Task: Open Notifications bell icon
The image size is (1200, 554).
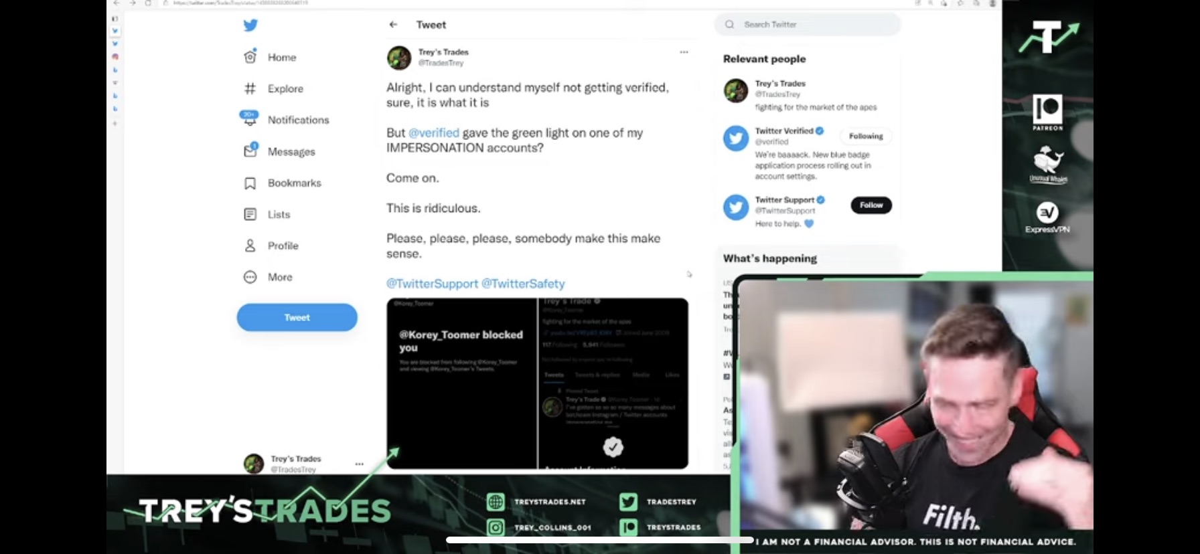Action: click(x=249, y=118)
